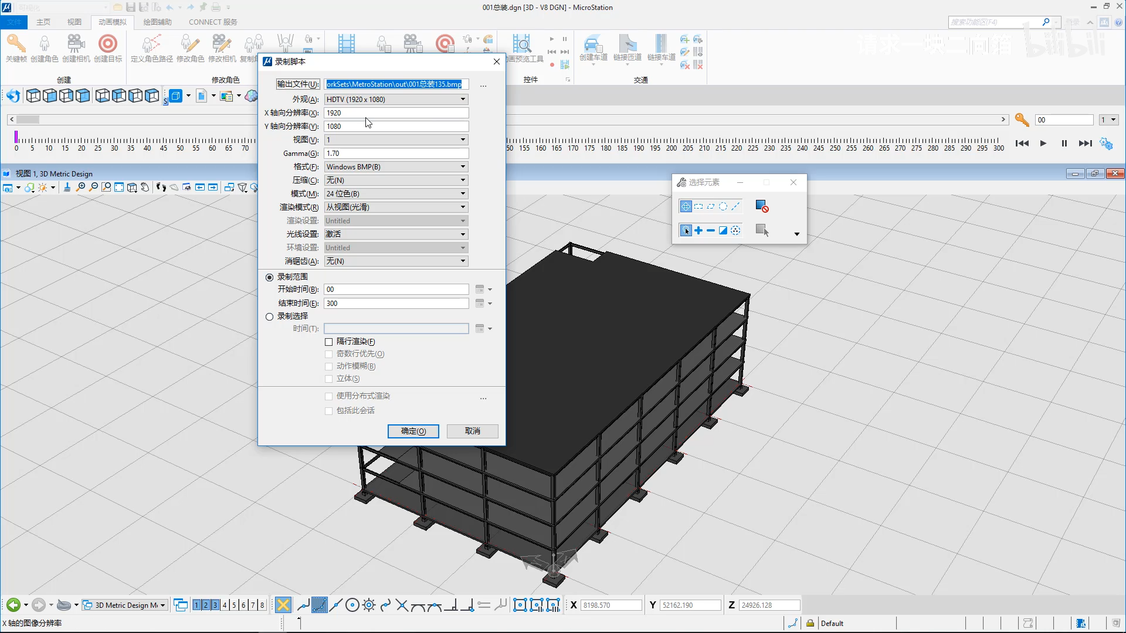The image size is (1126, 633).
Task: Select the 录制范围 radio button
Action: (x=270, y=277)
